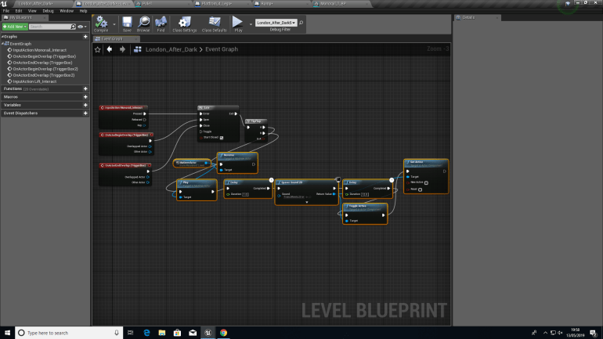
Task: Toggle the bookmark star in graph header
Action: pos(98,49)
